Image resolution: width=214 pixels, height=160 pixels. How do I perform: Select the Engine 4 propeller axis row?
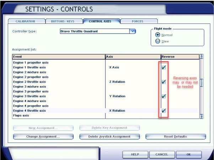coord(105,106)
